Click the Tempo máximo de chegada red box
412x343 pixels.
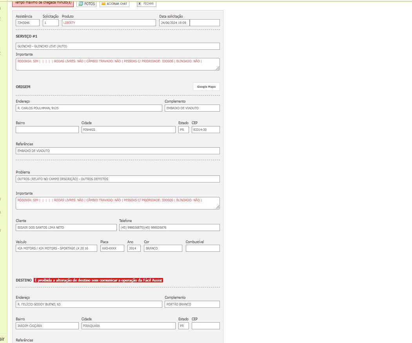click(x=43, y=4)
